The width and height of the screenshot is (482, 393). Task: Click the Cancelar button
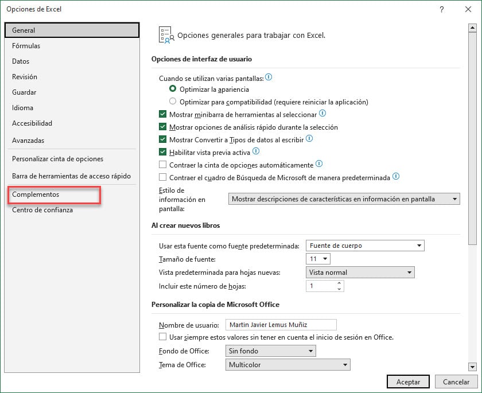pyautogui.click(x=456, y=382)
